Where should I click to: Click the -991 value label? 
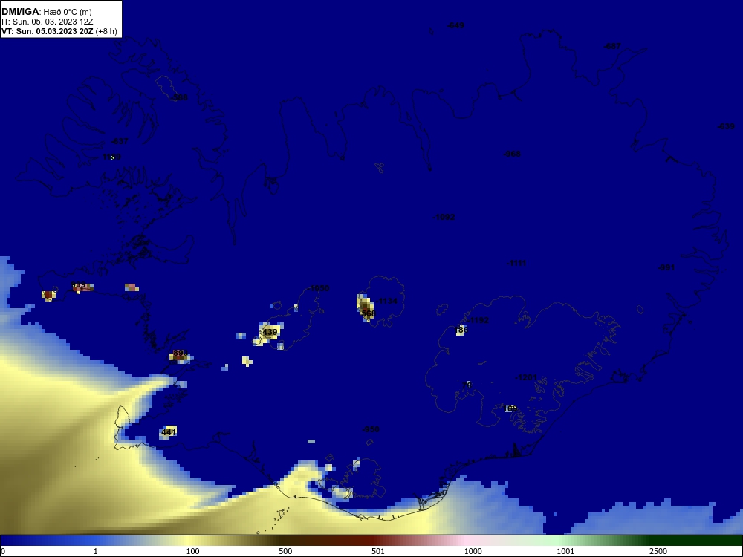point(666,267)
